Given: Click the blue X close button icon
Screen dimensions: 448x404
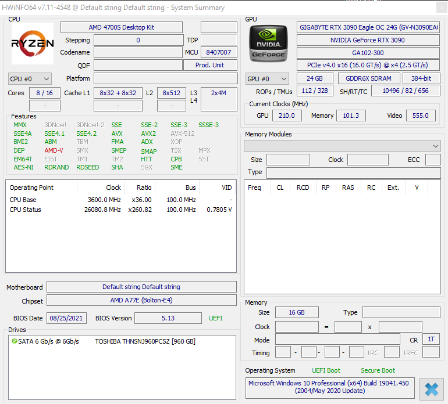Looking at the screenshot, I should 431,389.
